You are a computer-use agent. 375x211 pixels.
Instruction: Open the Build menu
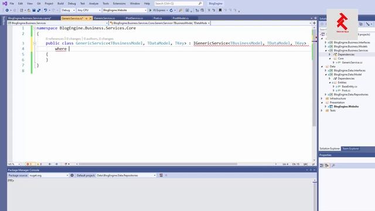click(60, 4)
